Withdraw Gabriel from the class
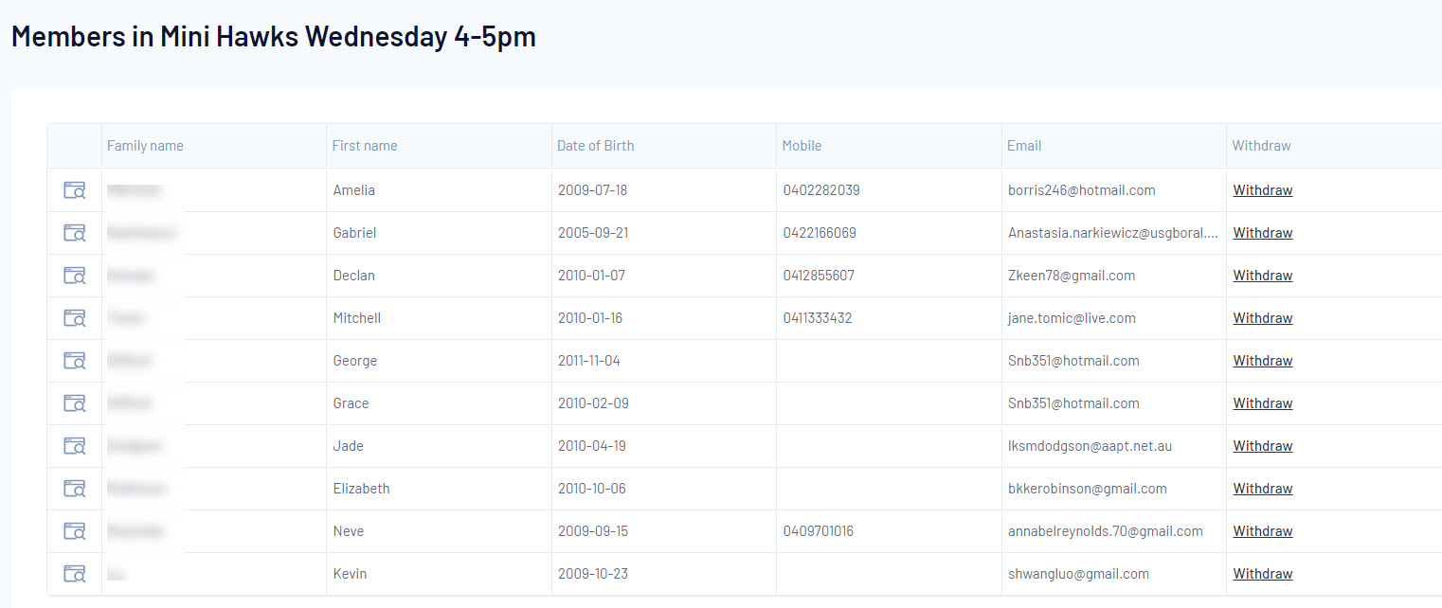Viewport: 1442px width, 608px height. [1263, 233]
